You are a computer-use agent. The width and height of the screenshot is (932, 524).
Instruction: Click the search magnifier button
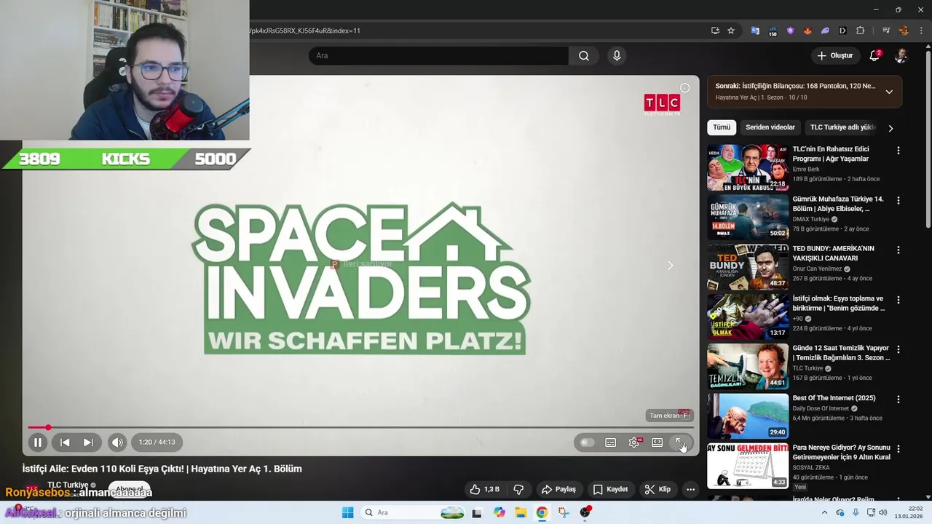point(584,56)
